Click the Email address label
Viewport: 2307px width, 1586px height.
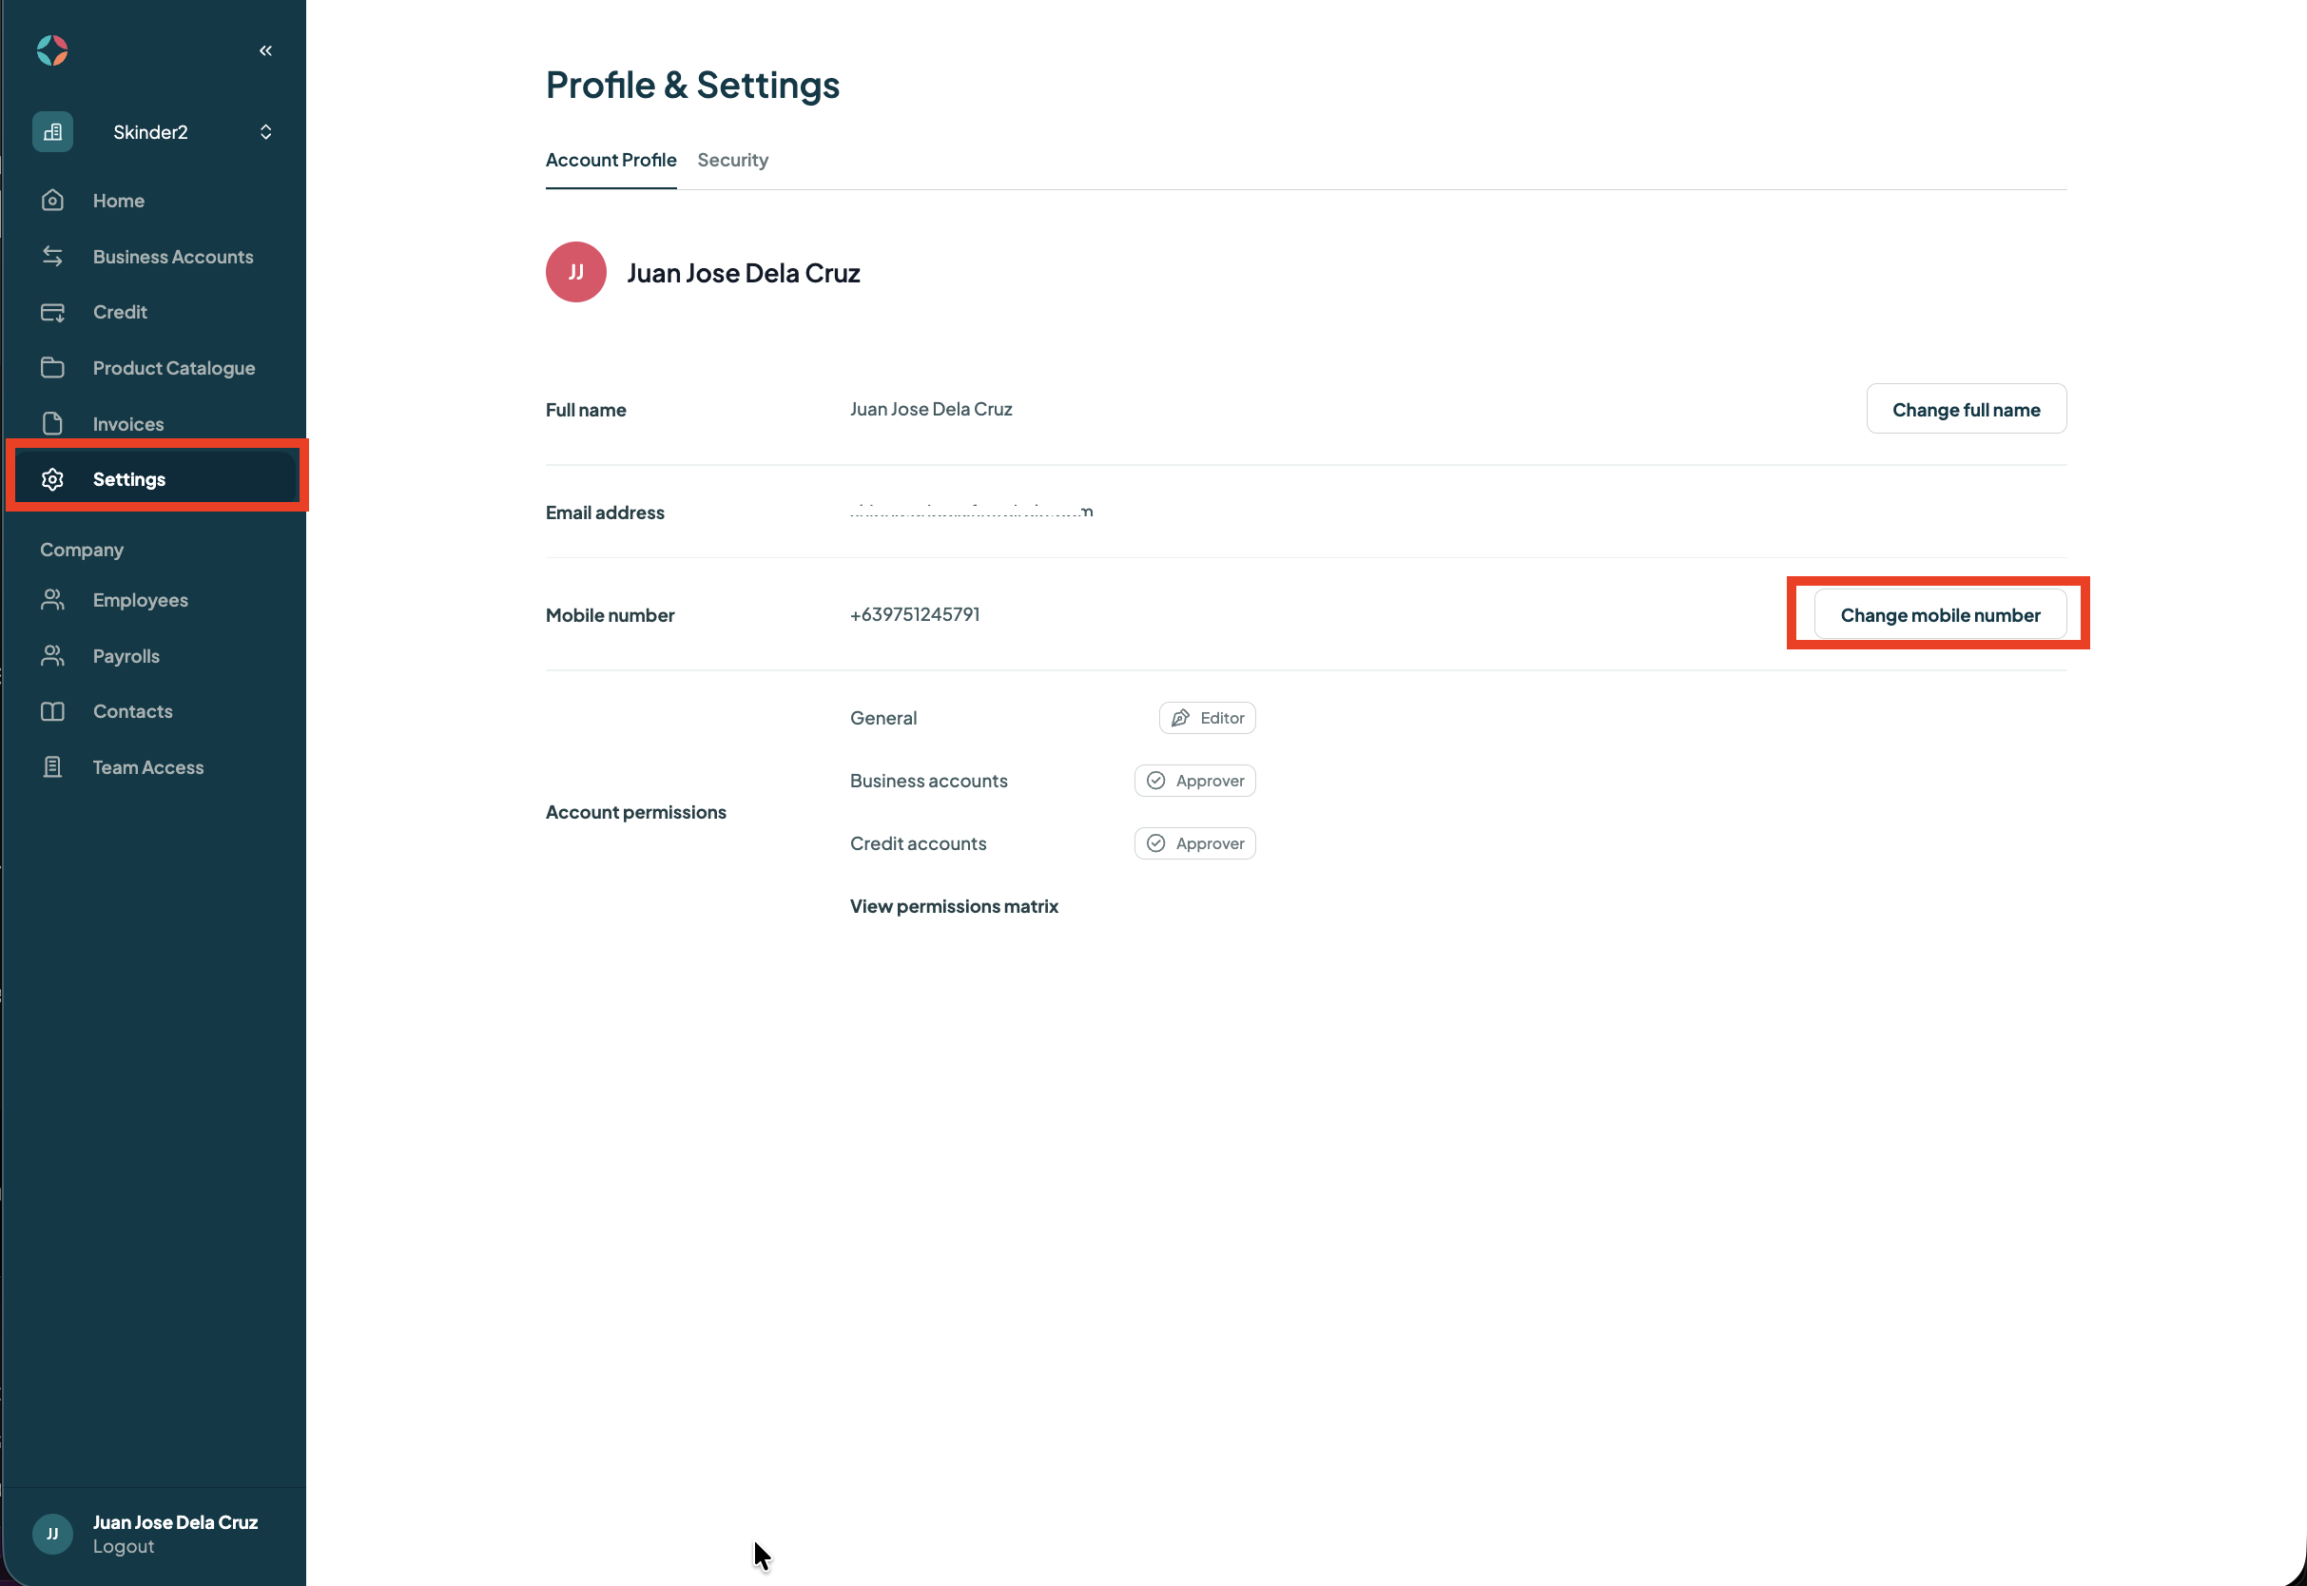605,513
